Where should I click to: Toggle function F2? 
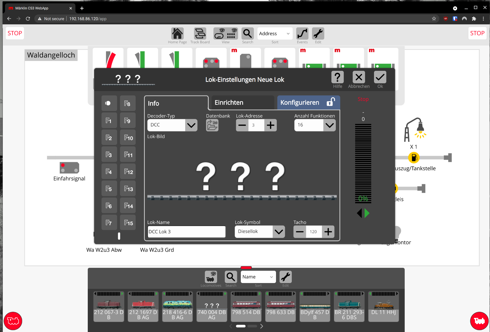click(x=109, y=138)
